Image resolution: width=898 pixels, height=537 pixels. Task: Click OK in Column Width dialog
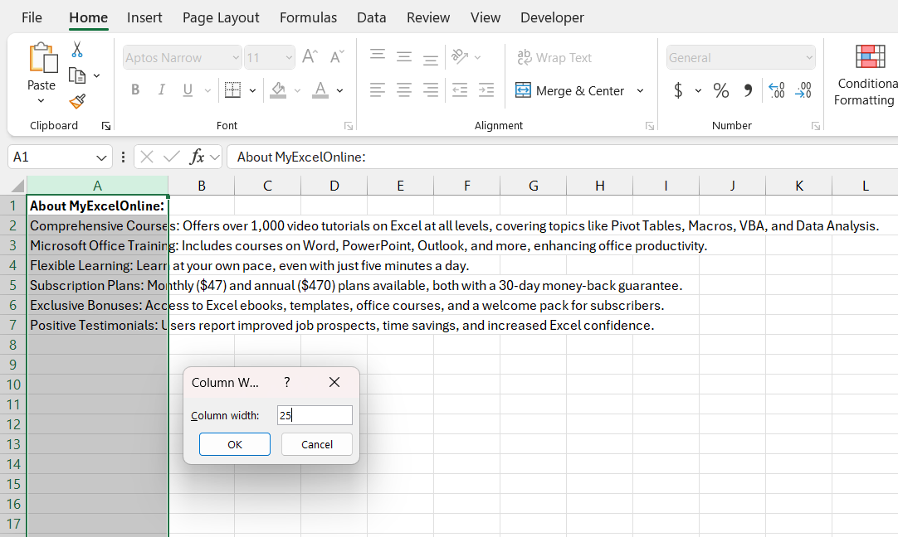point(235,444)
